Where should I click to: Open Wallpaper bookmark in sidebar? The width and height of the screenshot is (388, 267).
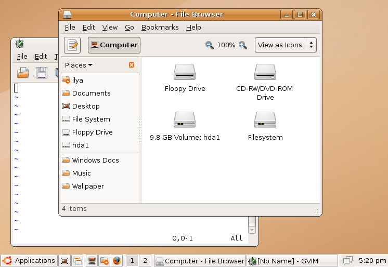tap(99, 186)
